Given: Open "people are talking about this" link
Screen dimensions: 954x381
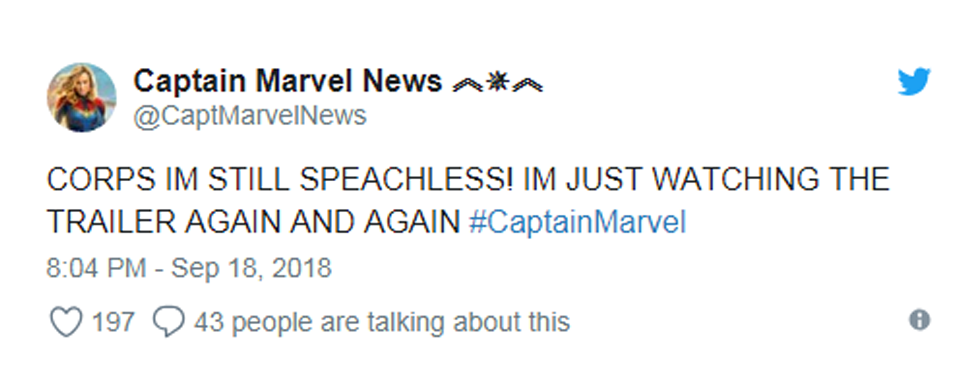Looking at the screenshot, I should 401,322.
